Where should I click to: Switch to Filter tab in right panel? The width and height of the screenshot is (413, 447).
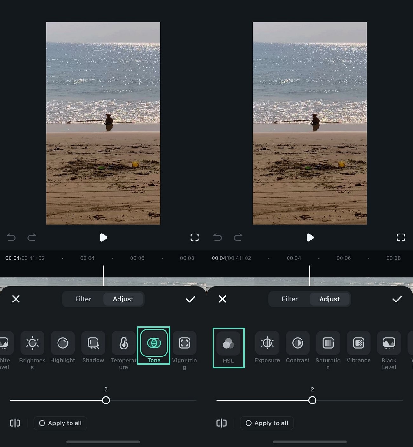[289, 299]
